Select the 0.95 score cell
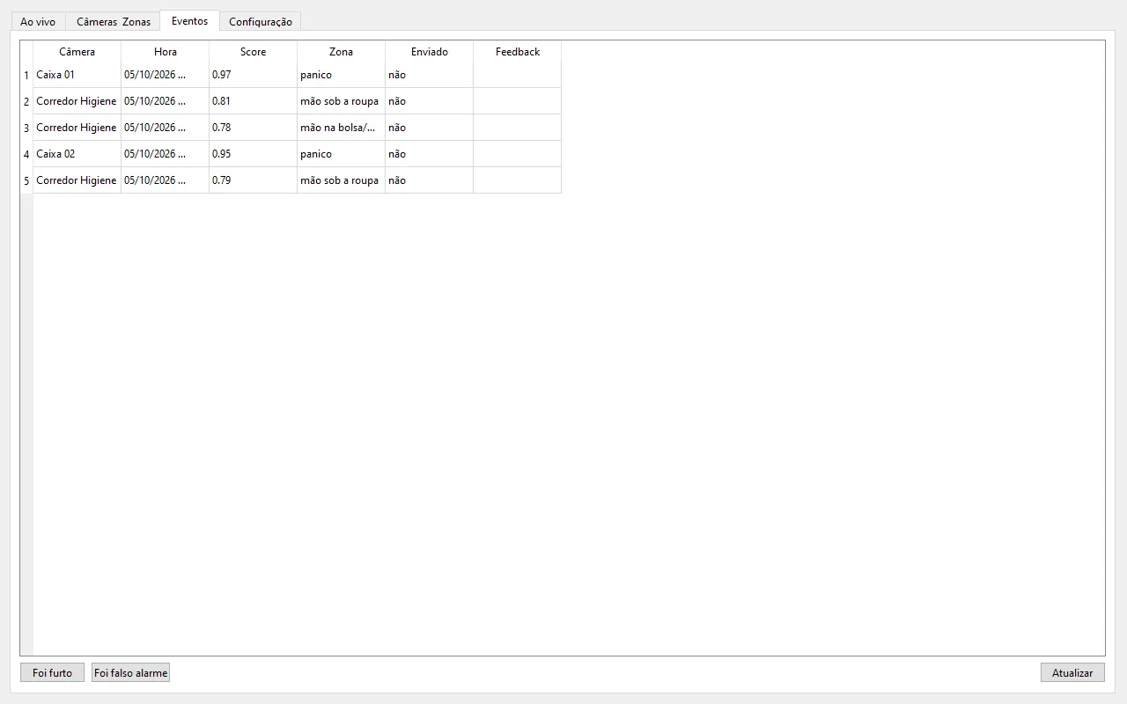Screen dimensions: 1127x704 [x=253, y=154]
